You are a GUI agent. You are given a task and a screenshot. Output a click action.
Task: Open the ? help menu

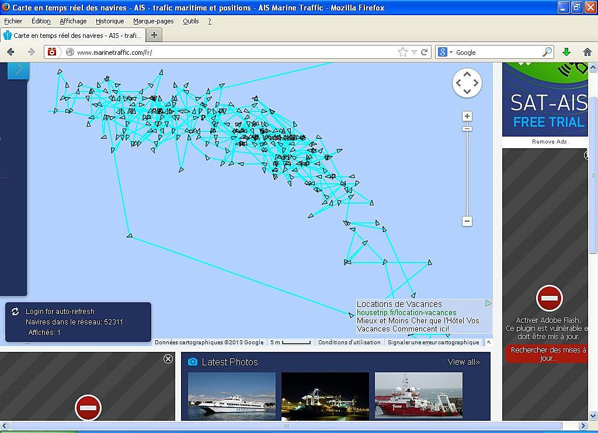click(x=210, y=21)
